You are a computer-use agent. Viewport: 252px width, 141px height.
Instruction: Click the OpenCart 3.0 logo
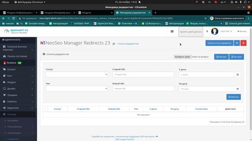coord(16,31)
